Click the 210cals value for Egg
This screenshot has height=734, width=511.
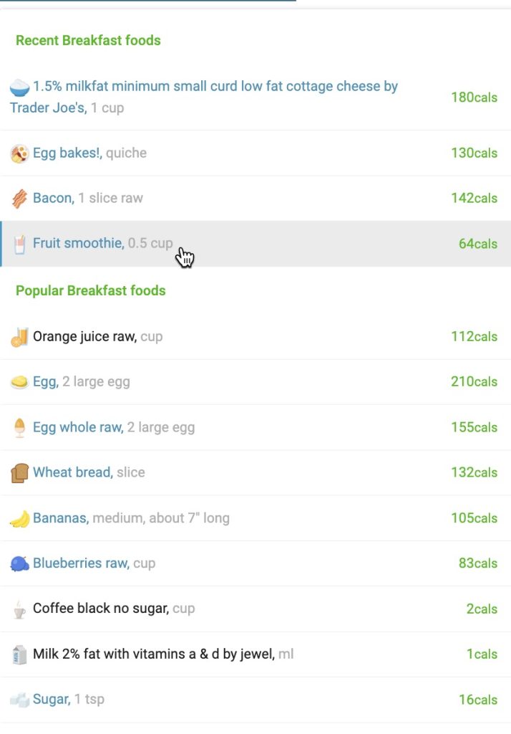(474, 382)
